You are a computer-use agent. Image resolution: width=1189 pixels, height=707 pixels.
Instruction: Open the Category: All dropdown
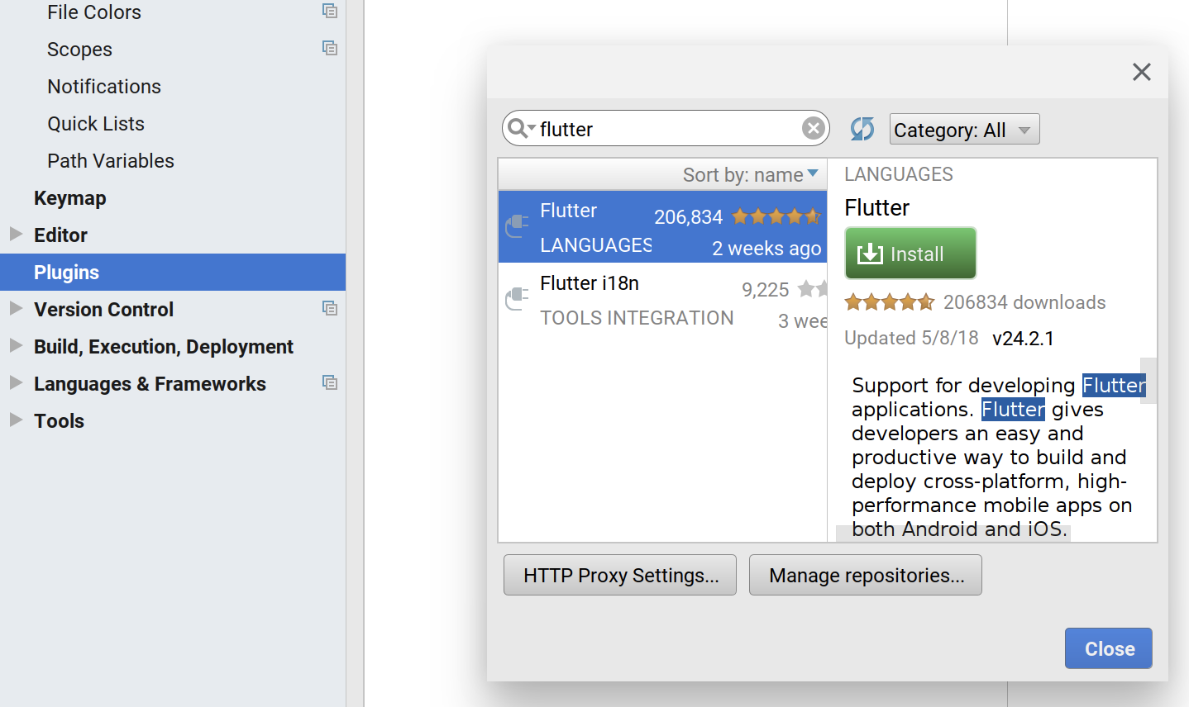964,130
